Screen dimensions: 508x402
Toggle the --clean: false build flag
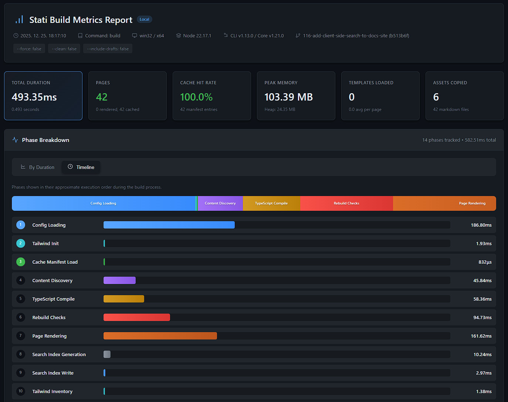(x=64, y=48)
